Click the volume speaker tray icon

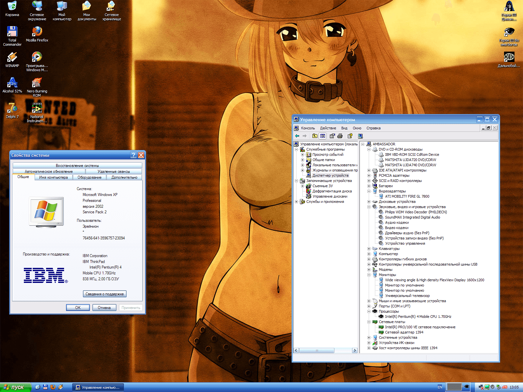pyautogui.click(x=493, y=387)
